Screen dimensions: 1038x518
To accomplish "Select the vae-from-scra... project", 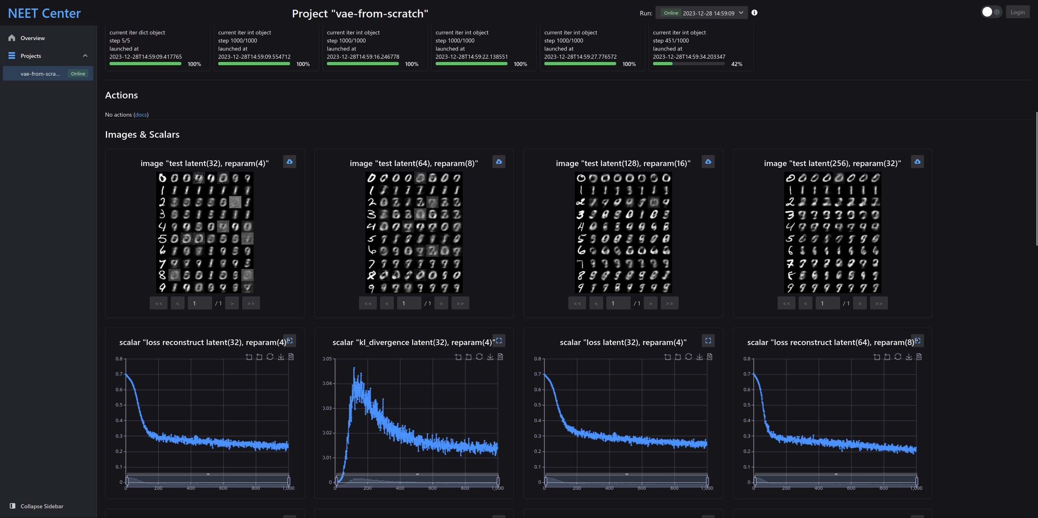I will click(48, 74).
